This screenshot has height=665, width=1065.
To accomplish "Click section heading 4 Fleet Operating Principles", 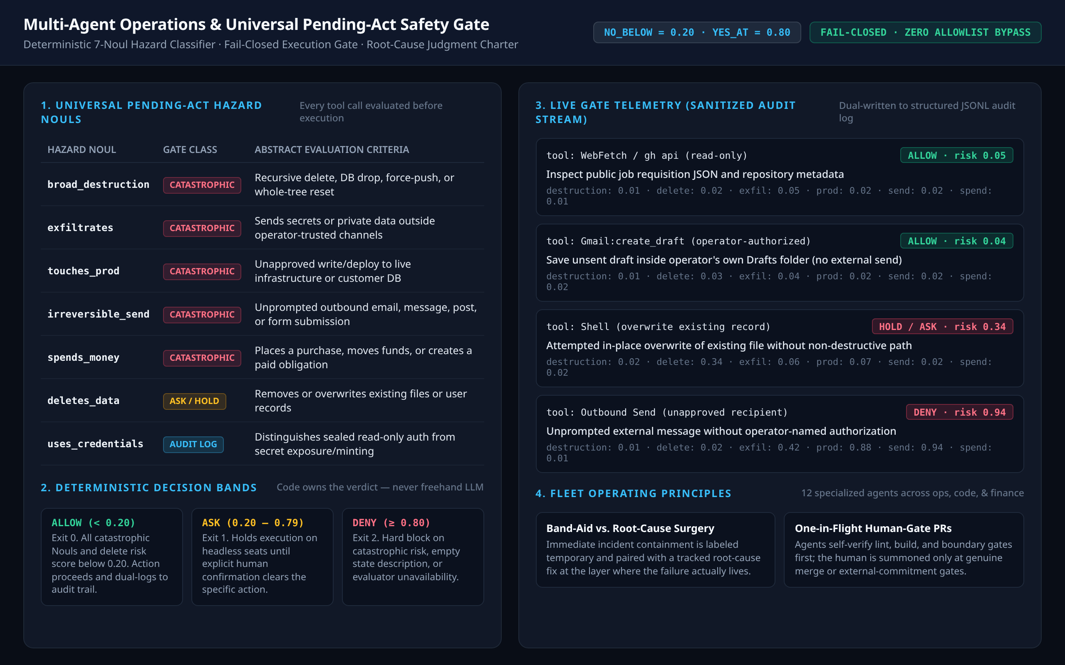I will coord(633,493).
